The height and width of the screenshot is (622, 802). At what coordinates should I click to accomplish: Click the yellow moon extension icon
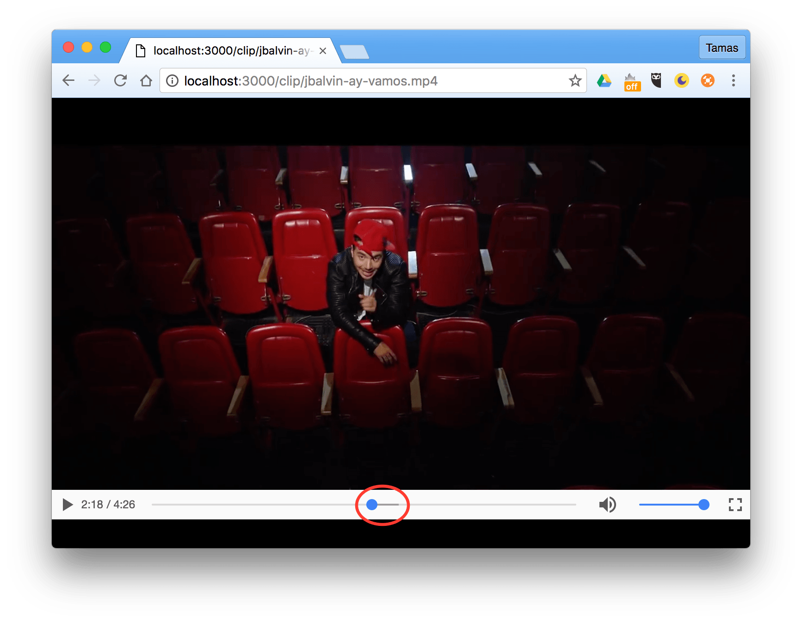tap(681, 80)
